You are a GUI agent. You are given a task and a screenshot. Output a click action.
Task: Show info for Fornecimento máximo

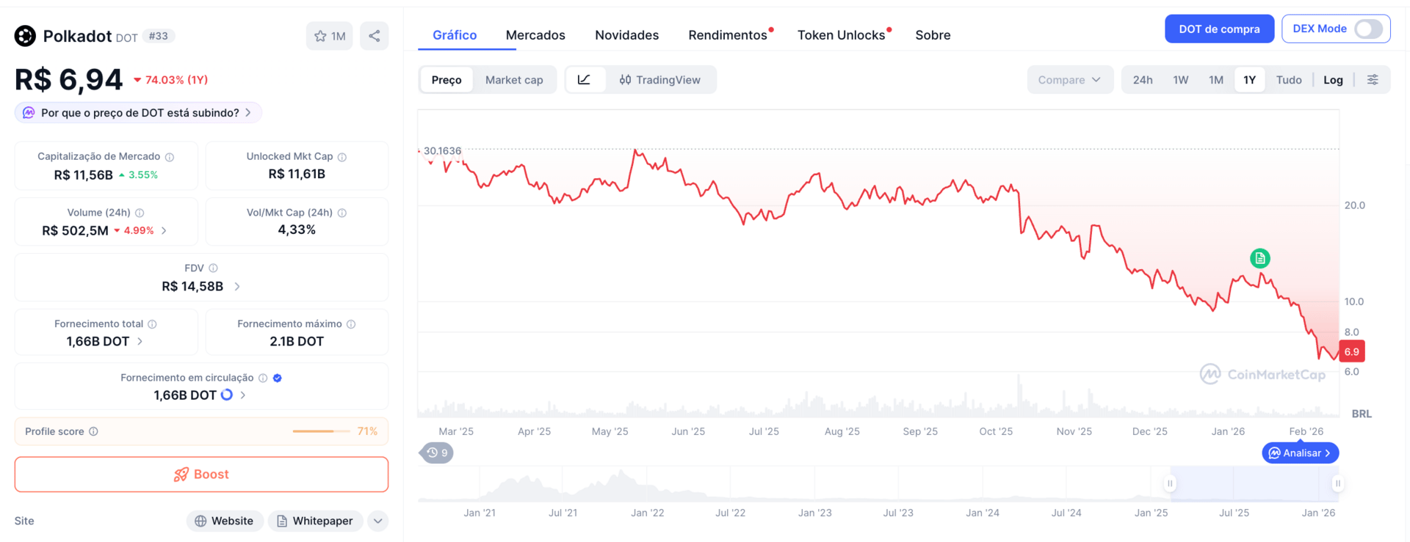(x=351, y=324)
